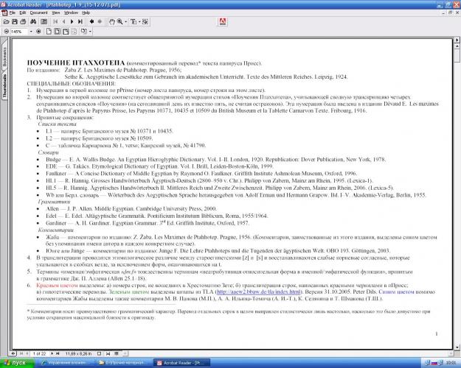Click the Save a copy disk icon
The width and height of the screenshot is (461, 368).
coord(13,22)
